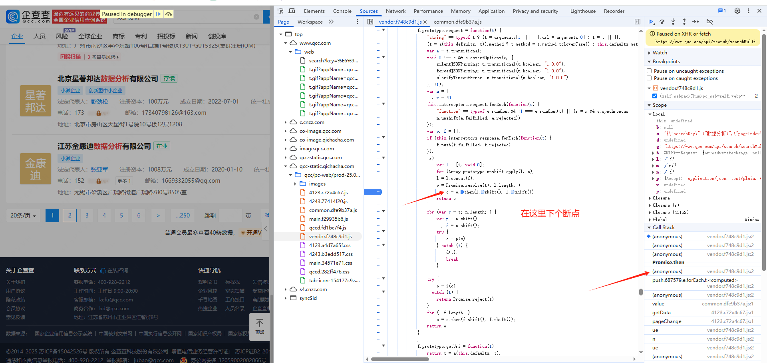Open main.34571e71.css in file tree
The height and width of the screenshot is (363, 767).
click(330, 263)
